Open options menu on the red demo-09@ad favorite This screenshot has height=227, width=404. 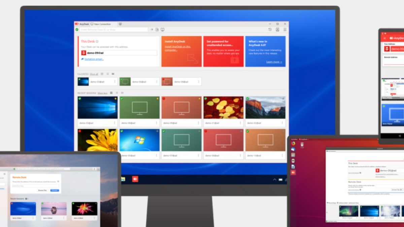(x=199, y=81)
